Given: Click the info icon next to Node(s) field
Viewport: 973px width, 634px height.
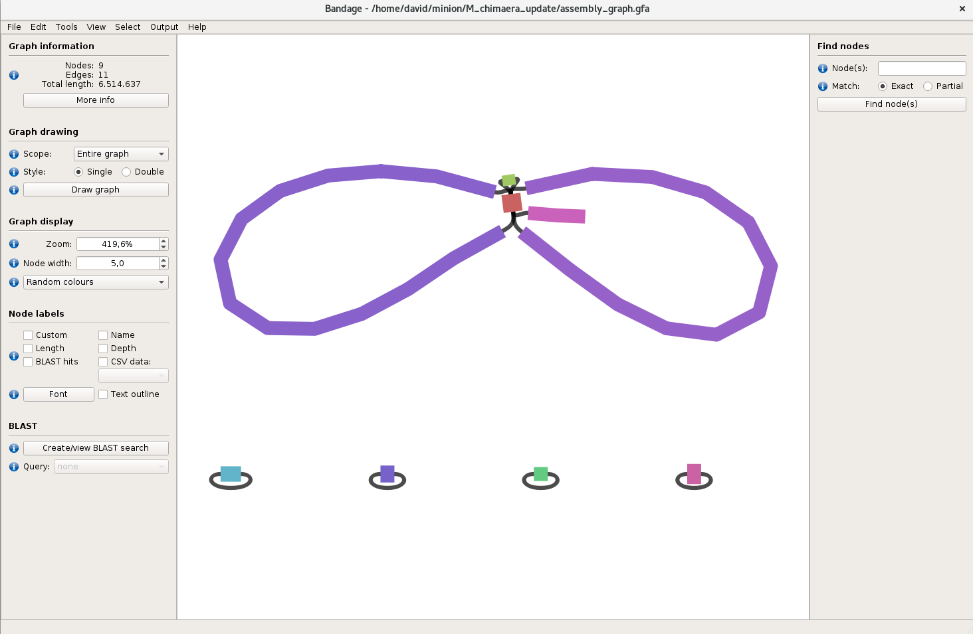Looking at the screenshot, I should (823, 68).
